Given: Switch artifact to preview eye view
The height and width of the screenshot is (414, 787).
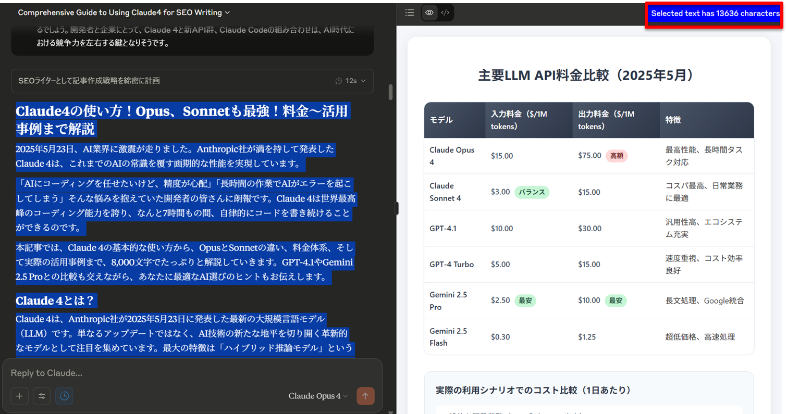Looking at the screenshot, I should [429, 12].
